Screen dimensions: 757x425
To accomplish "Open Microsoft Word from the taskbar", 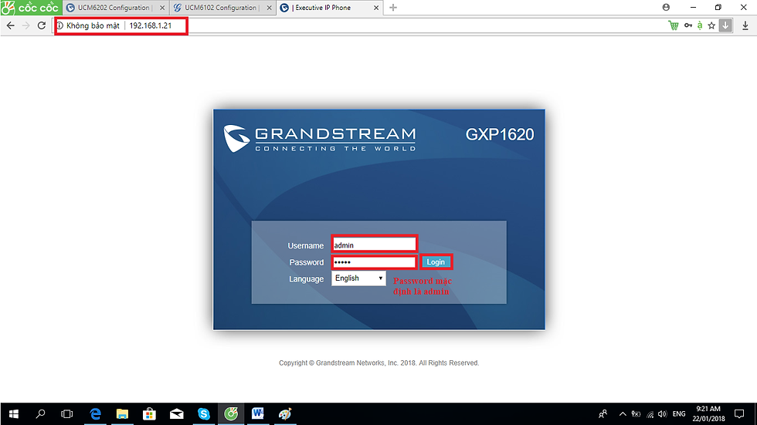I will click(258, 414).
